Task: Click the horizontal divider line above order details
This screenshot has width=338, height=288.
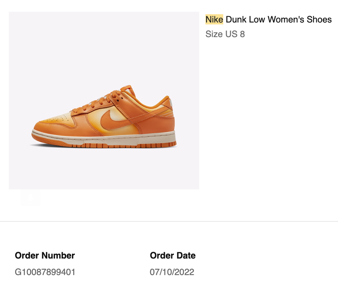Action: coord(169,221)
